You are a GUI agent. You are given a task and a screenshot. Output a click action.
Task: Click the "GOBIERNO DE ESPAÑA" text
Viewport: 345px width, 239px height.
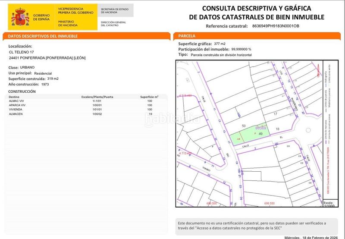click(41, 17)
